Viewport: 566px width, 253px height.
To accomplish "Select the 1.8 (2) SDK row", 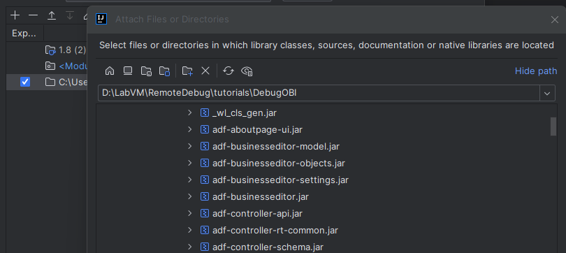I will tap(47, 50).
